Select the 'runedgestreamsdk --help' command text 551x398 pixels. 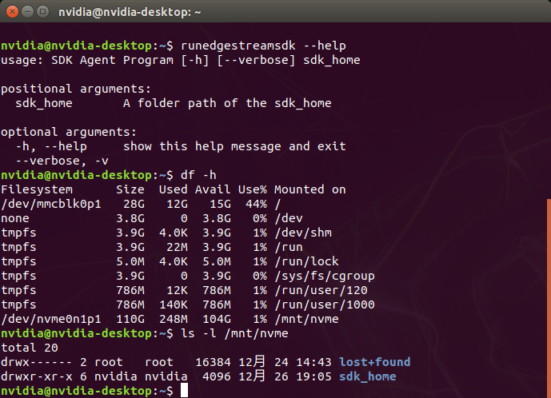(263, 46)
